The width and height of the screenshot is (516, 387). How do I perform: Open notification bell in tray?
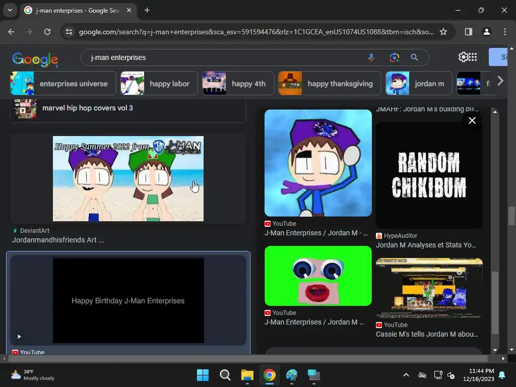[502, 375]
